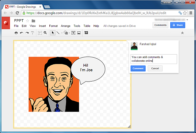Screen dimensions: 196x133
Task: Click the Farshad user button in title bar
Action: pos(167,2)
